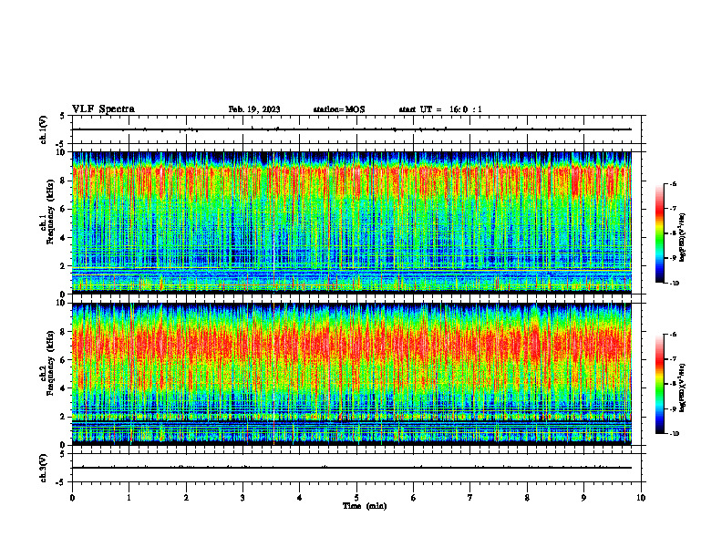
Task: Click the "station=MOS" header text
Action: point(339,109)
